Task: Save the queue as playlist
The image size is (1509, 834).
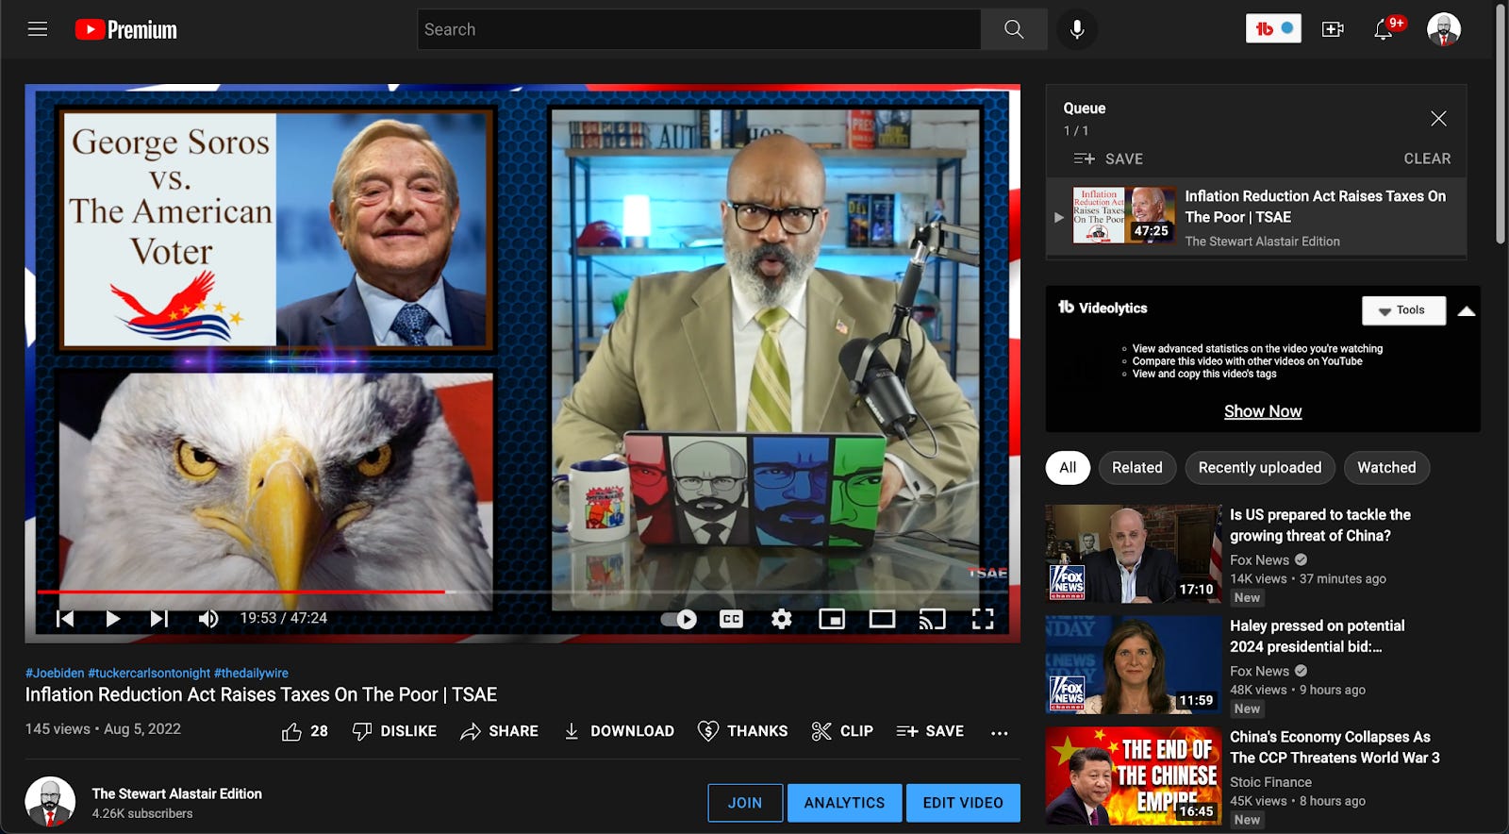Action: [1108, 158]
